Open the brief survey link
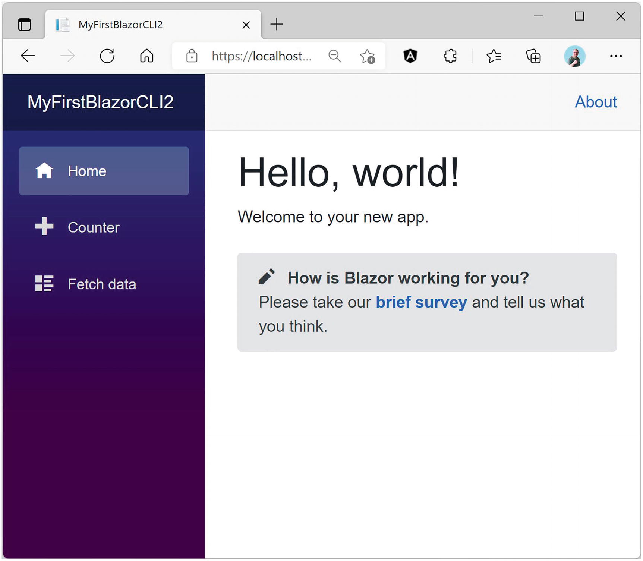 coord(421,302)
